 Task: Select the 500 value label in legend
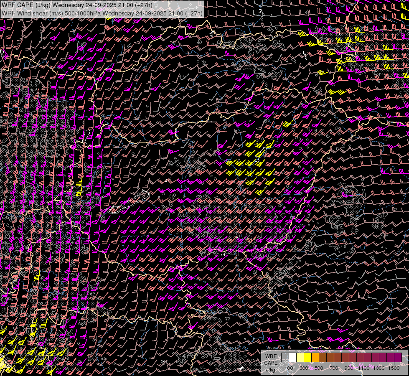pyautogui.click(x=319, y=368)
